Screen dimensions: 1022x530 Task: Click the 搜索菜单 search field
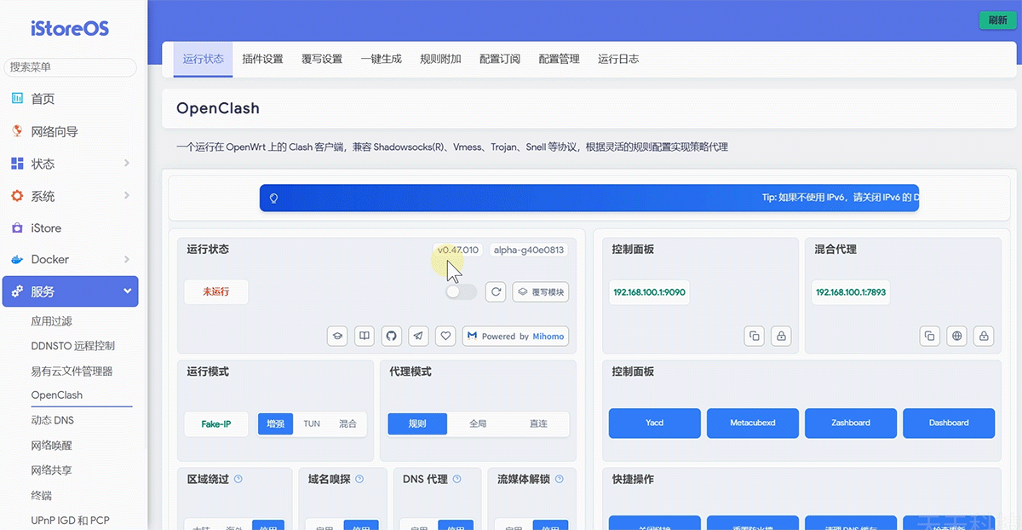click(70, 66)
